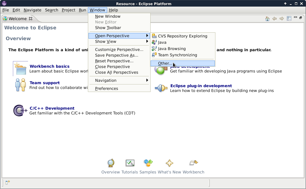Click the Java development sphere icon
The width and height of the screenshot is (306, 189).
[161, 70]
